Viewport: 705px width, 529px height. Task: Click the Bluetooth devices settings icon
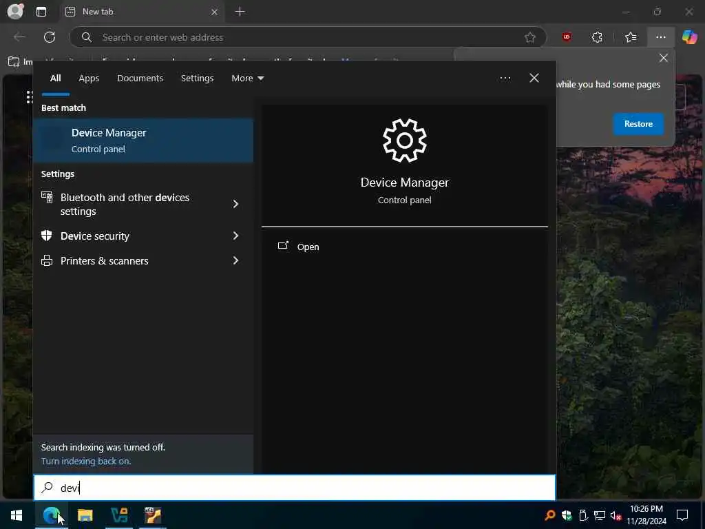[47, 197]
